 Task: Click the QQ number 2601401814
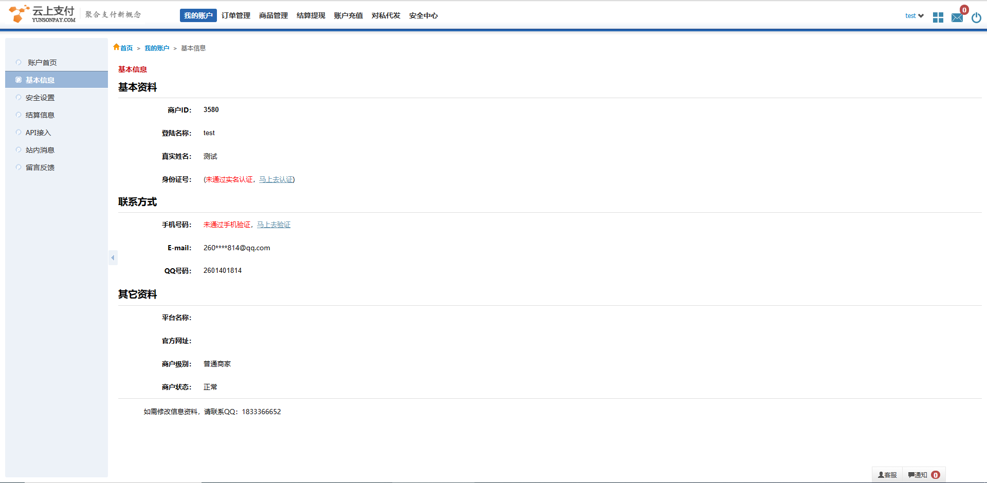click(x=223, y=270)
